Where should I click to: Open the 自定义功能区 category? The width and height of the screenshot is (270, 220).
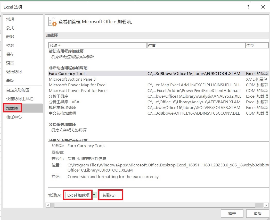pos(18,90)
